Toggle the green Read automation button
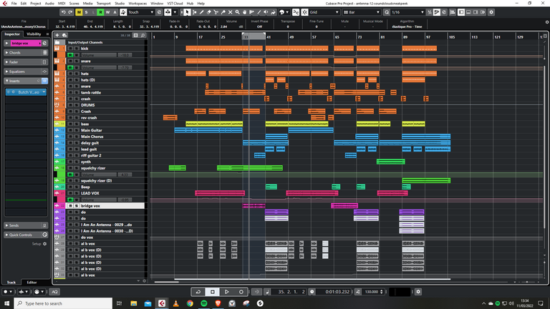Viewport: 550px width, 309px height. [x=100, y=12]
